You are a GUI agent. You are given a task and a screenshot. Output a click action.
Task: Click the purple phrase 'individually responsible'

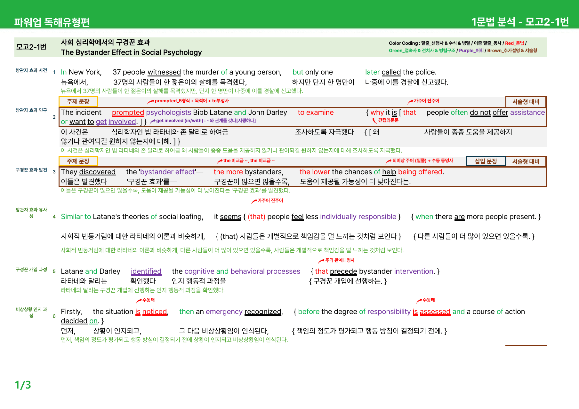[358, 217]
